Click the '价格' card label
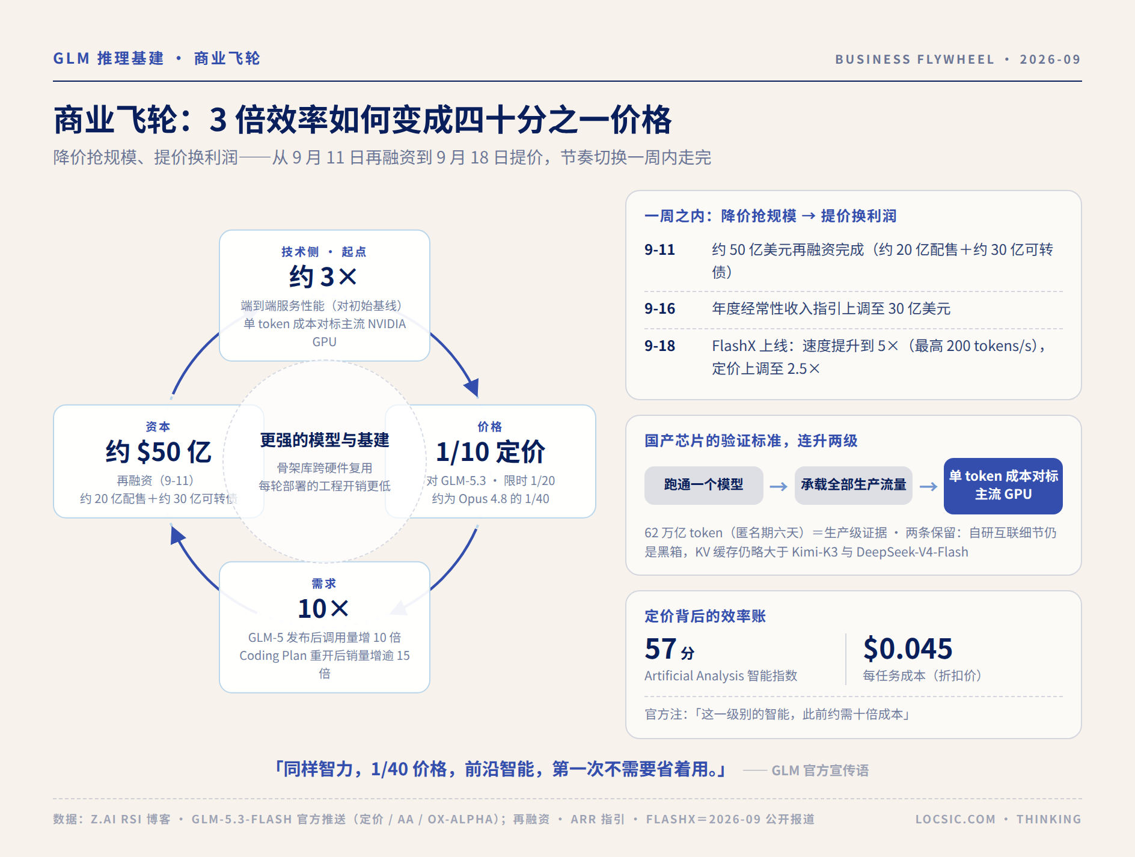The image size is (1135, 857). point(490,427)
